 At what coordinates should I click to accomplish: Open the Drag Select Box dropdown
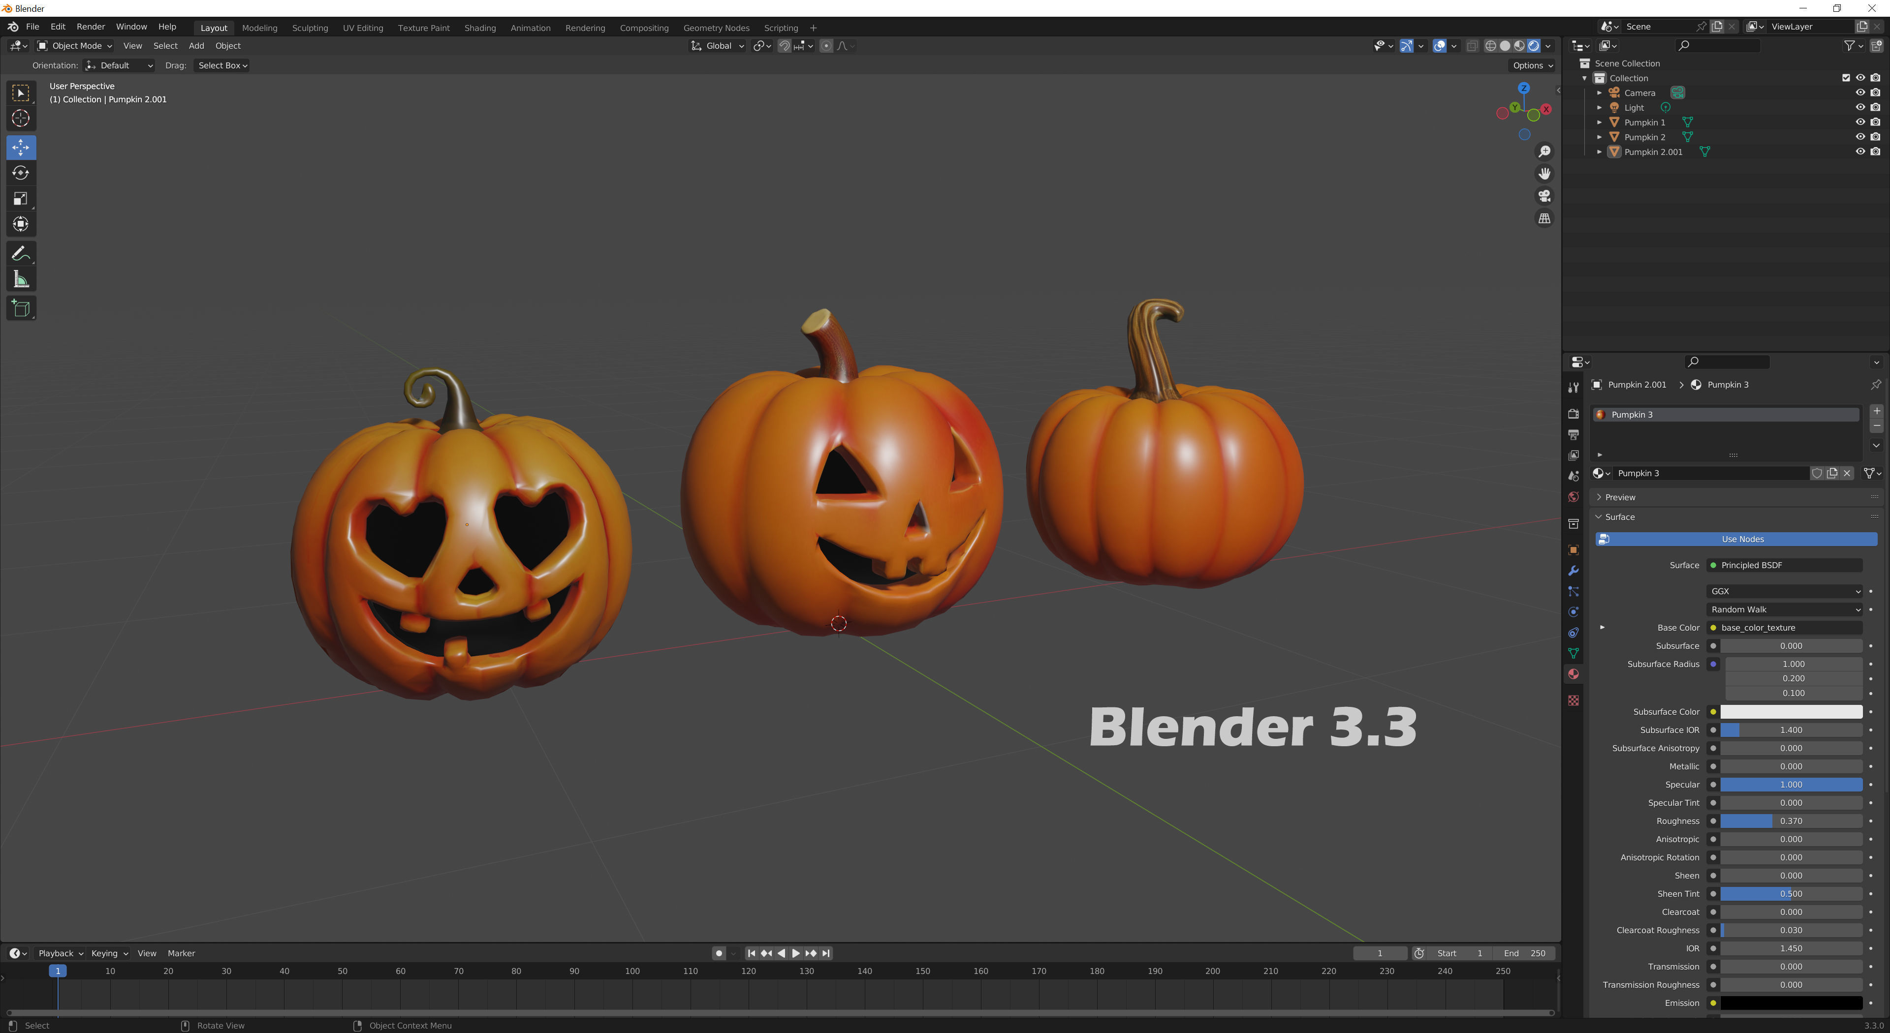coord(222,65)
